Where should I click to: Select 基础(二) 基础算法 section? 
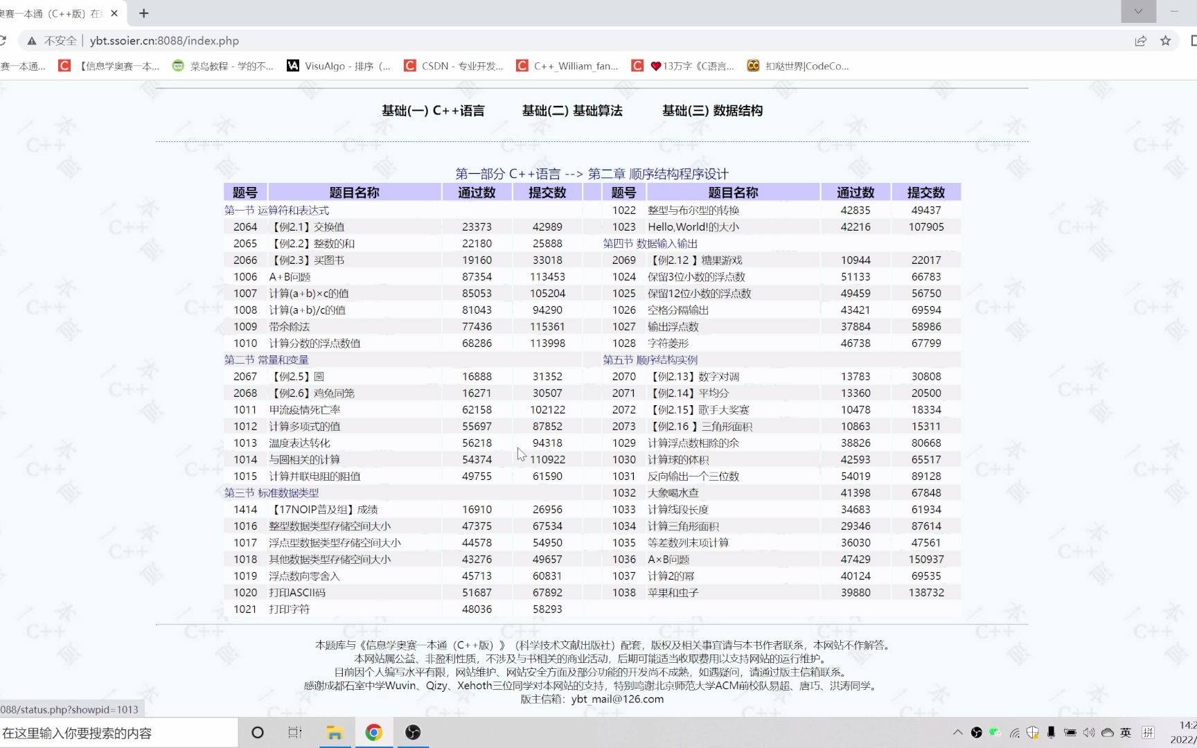pos(572,111)
